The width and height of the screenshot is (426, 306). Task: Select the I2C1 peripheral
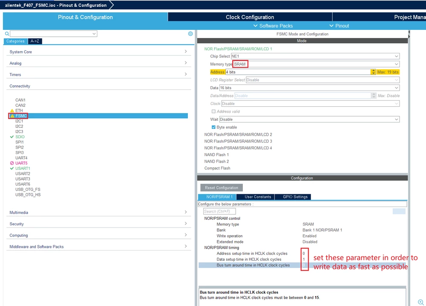[19, 121]
